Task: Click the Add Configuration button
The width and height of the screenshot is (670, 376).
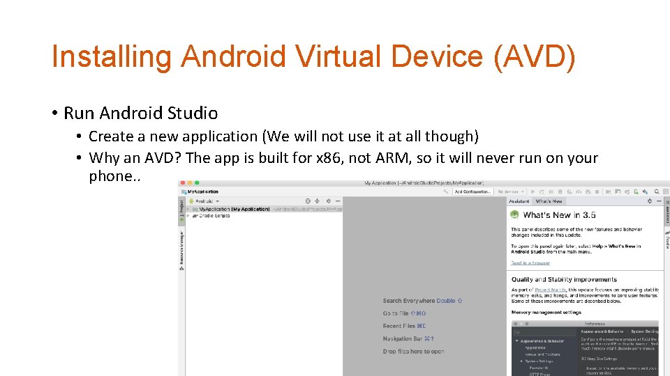Action: 472,192
